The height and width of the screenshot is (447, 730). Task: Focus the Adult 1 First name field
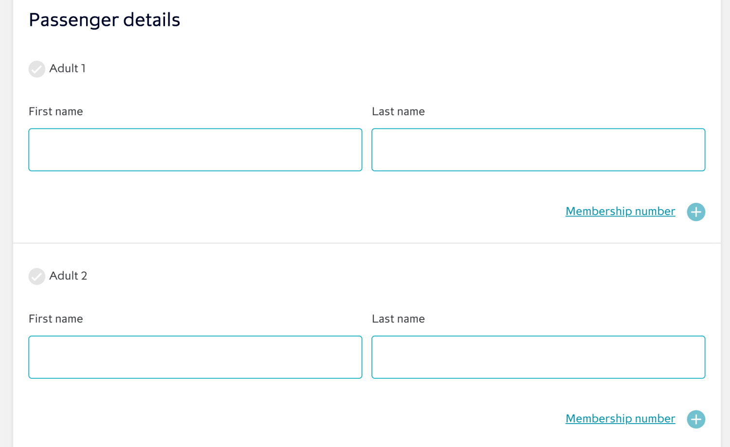[x=195, y=150]
